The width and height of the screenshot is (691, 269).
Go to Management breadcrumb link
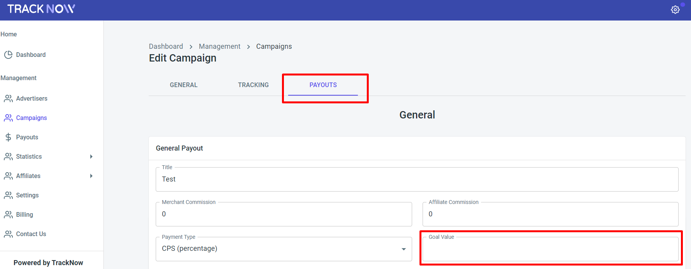click(220, 46)
